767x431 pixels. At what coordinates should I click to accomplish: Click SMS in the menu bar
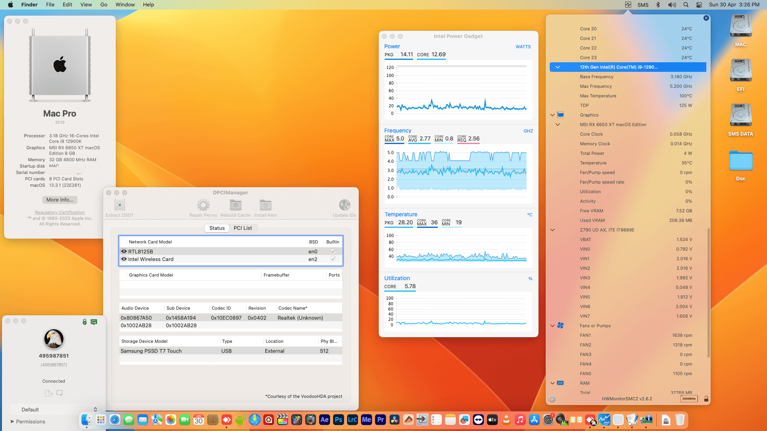pyautogui.click(x=643, y=5)
